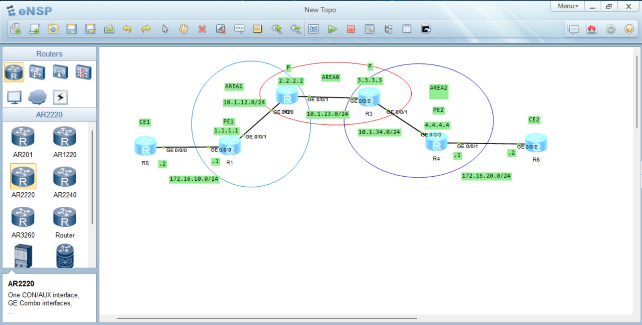Click the New Topo toolbar icon

pyautogui.click(x=16, y=29)
